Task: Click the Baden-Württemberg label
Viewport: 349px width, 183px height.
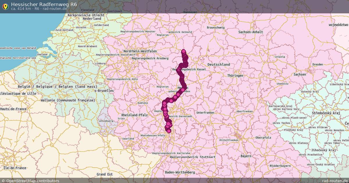Action: click(x=179, y=172)
